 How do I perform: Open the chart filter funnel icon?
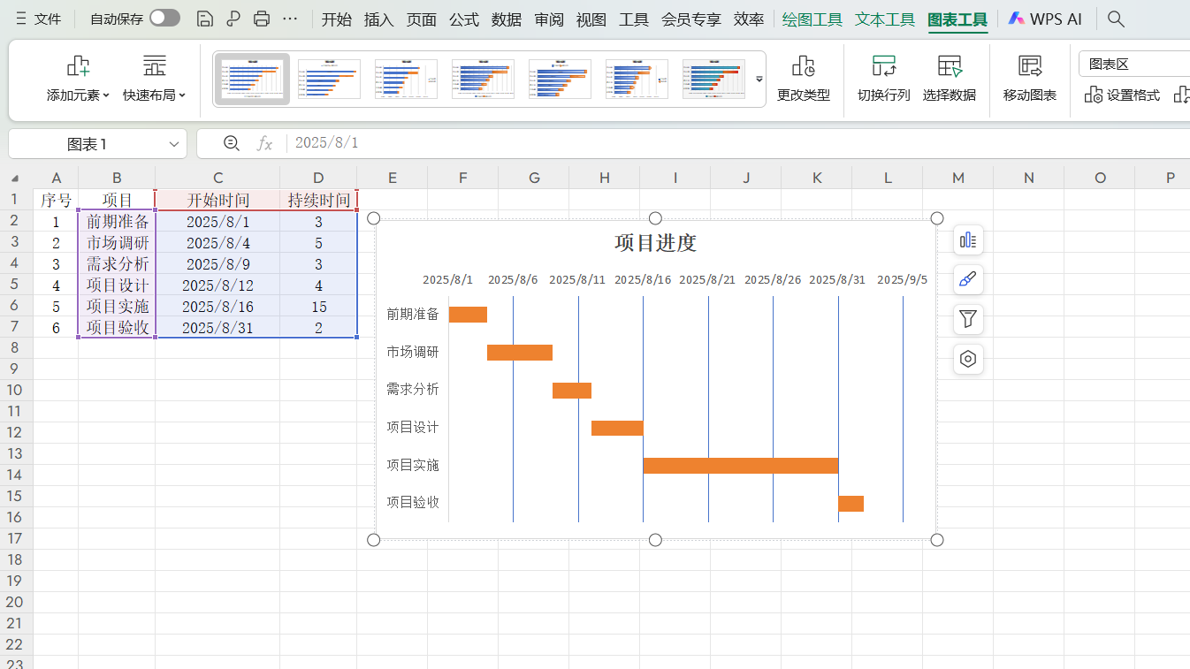click(967, 319)
